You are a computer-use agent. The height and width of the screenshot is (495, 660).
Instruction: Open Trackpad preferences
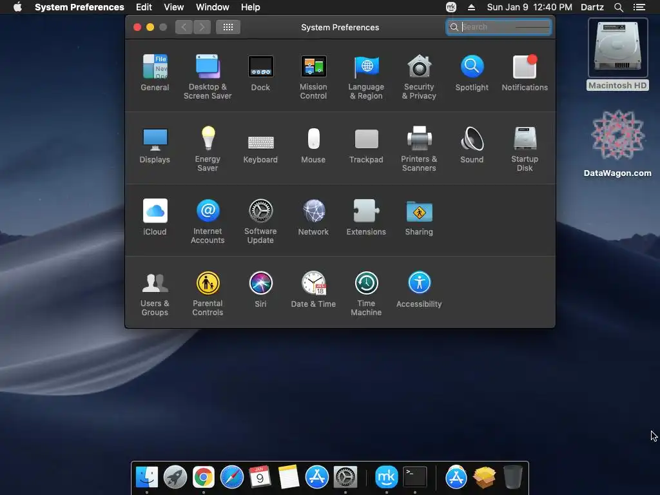(x=366, y=145)
